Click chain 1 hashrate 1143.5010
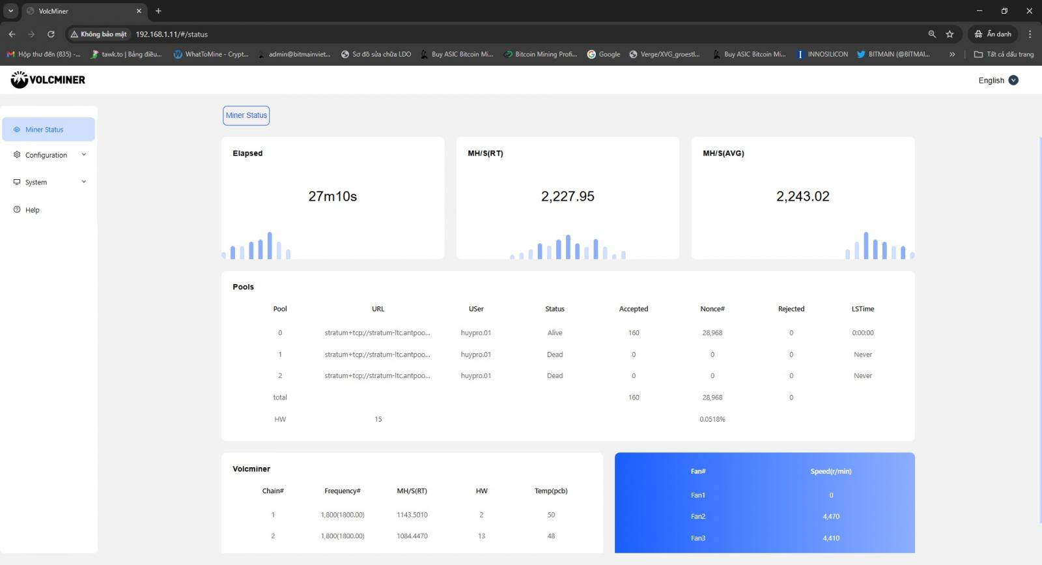The image size is (1042, 565). [x=412, y=515]
